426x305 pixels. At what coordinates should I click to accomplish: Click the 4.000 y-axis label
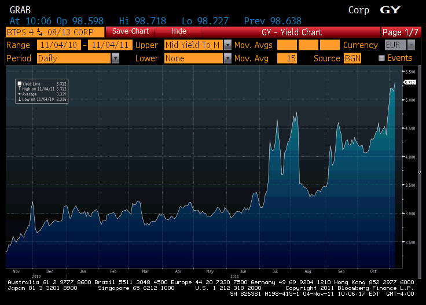pyautogui.click(x=410, y=157)
